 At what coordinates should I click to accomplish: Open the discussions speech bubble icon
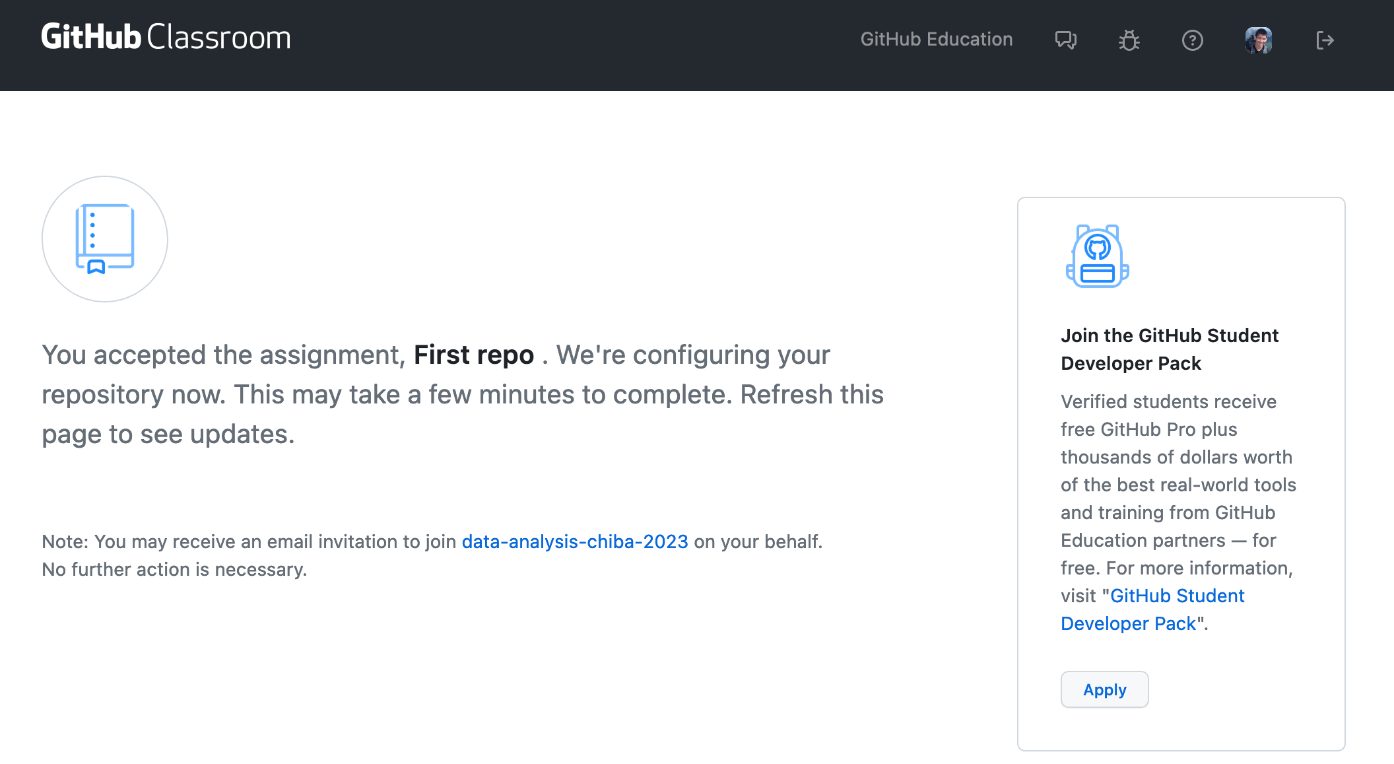coord(1065,40)
